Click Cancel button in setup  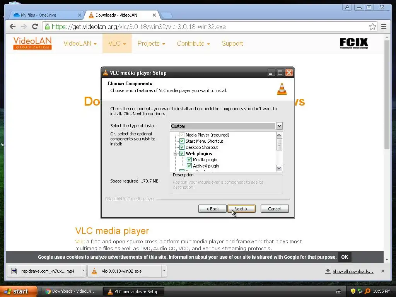[x=275, y=208]
